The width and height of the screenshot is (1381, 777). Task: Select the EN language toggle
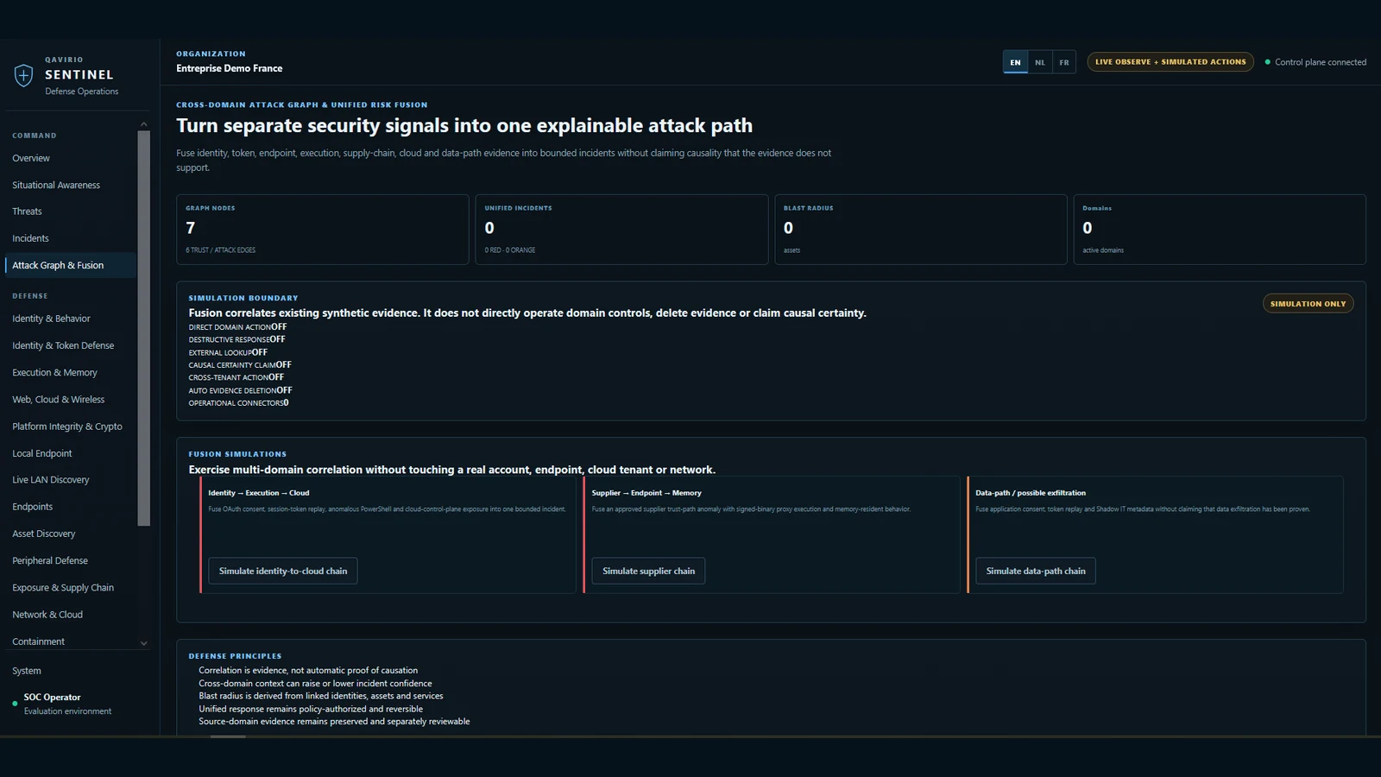(1015, 62)
